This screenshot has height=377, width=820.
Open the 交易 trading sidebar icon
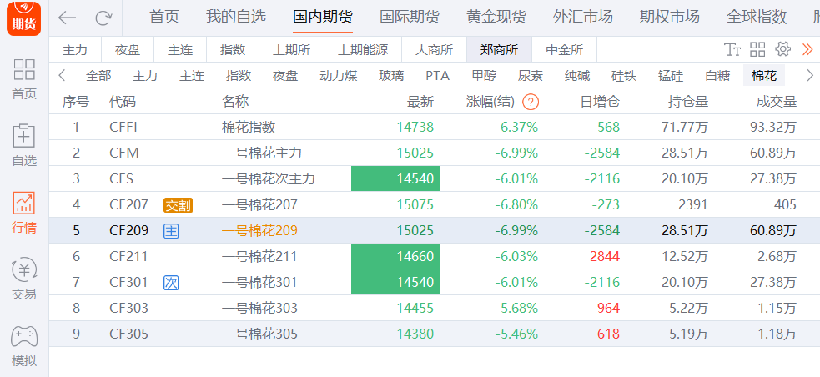(24, 279)
